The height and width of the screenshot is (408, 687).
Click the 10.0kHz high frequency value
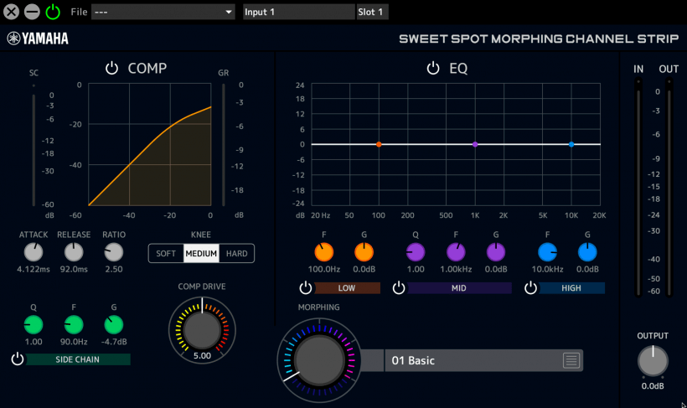(547, 269)
